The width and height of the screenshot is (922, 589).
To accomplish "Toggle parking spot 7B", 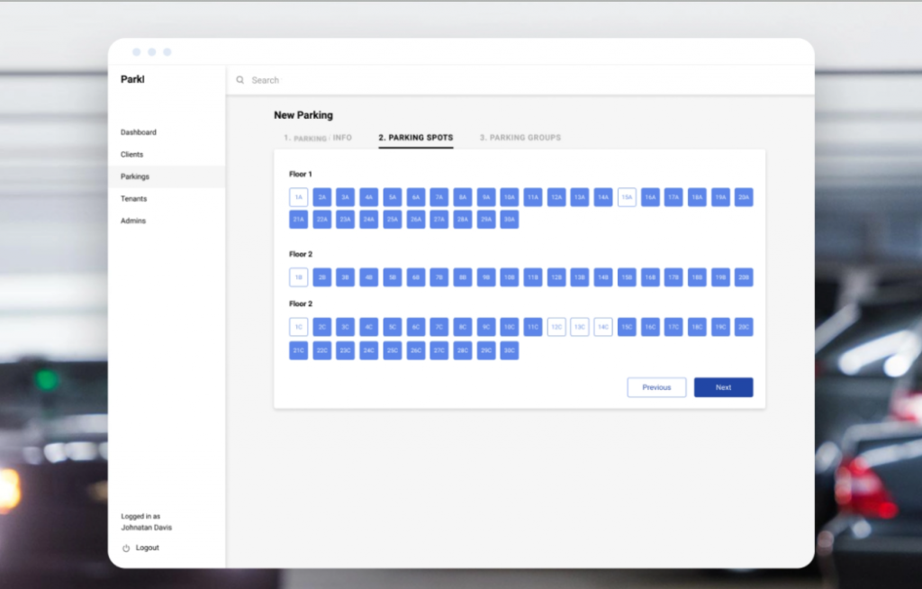I will (439, 277).
